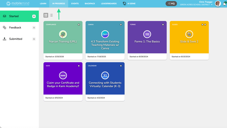
Task: Click the star on the Canva card
Action: [x=121, y=25]
